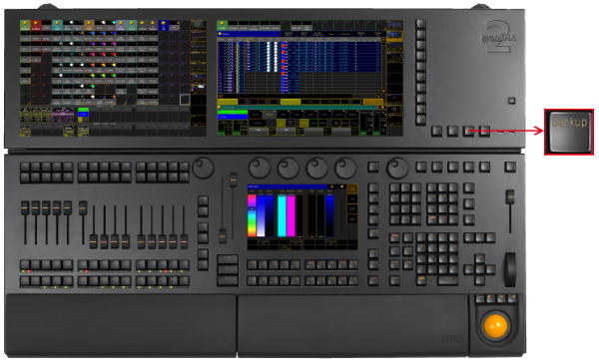Click the magenta color bar in color picker
Screen dimensions: 599x363
coord(291,215)
